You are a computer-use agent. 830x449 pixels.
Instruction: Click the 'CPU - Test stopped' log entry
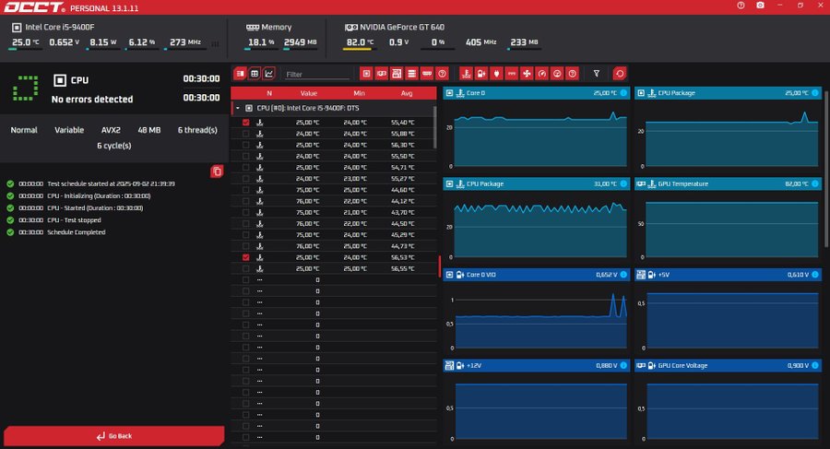(x=74, y=219)
